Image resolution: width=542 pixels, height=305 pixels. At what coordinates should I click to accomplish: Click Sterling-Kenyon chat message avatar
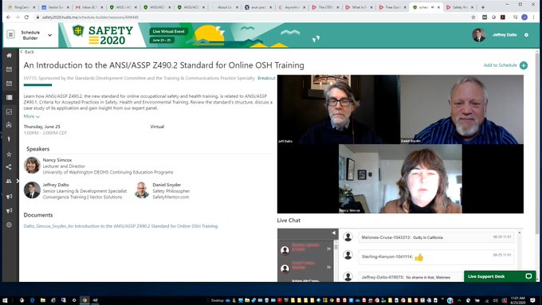tap(348, 256)
